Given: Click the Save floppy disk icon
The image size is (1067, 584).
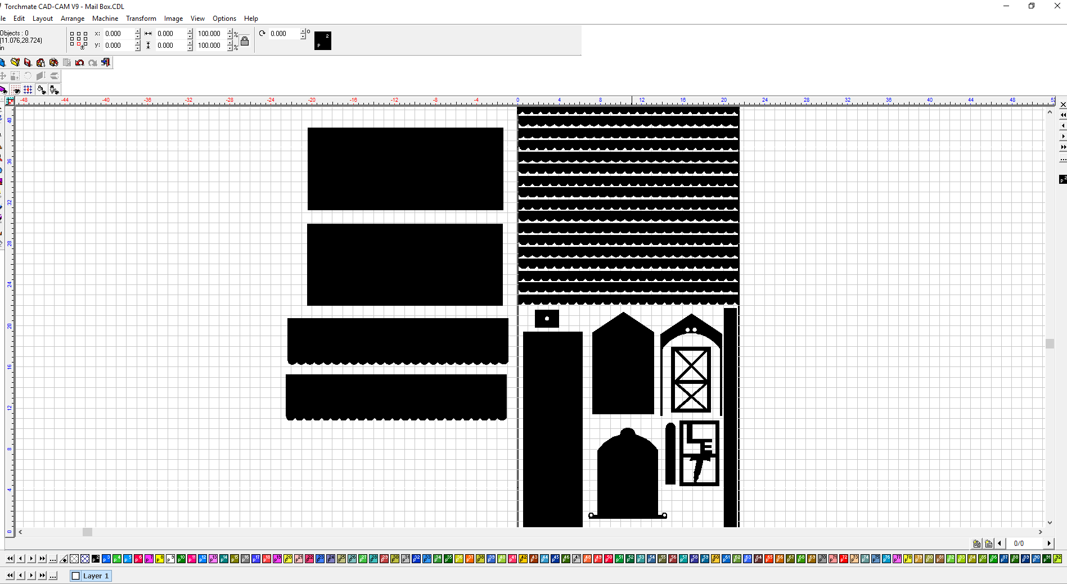Looking at the screenshot, I should pos(28,62).
